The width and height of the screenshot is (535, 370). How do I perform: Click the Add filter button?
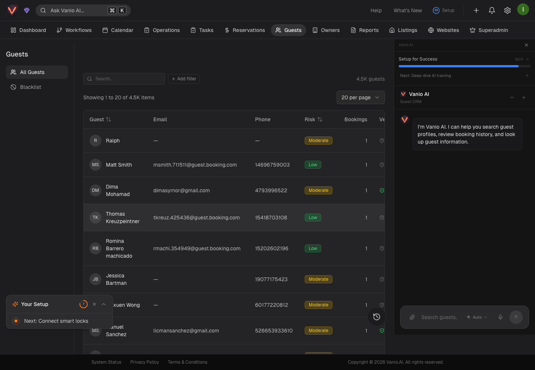[184, 79]
